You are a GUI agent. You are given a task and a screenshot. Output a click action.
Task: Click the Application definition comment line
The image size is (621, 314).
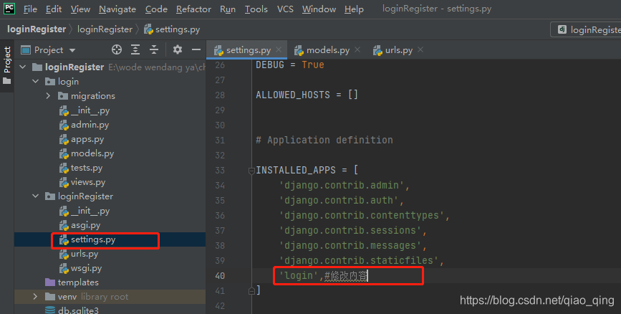[324, 140]
